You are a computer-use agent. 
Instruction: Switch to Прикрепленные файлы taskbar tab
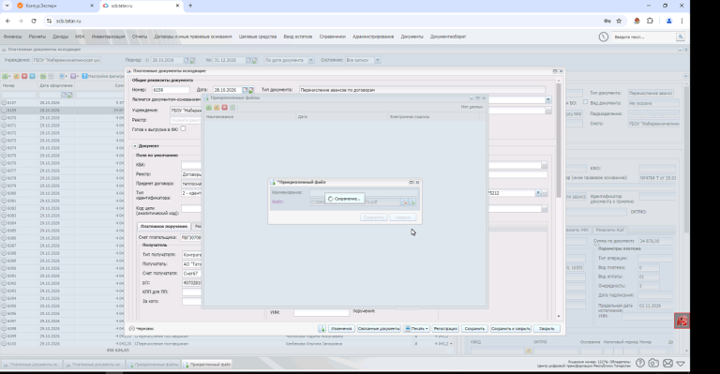(154, 365)
